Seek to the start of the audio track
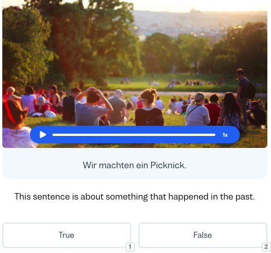Image resolution: width=271 pixels, height=253 pixels. pyautogui.click(x=53, y=135)
